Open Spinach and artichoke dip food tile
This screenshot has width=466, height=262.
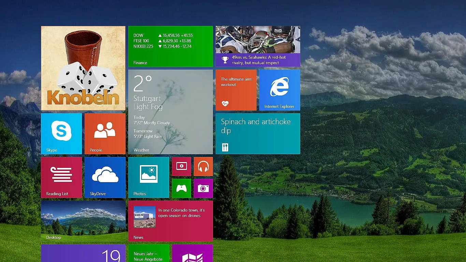point(258,134)
